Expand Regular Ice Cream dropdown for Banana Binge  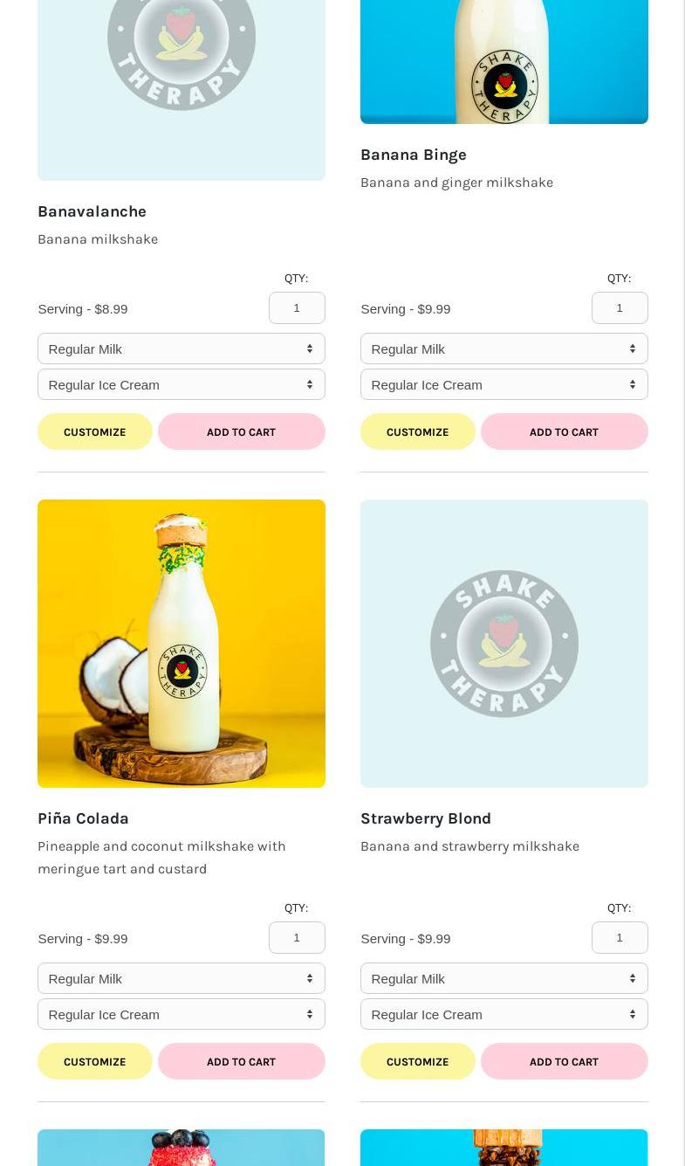[503, 384]
